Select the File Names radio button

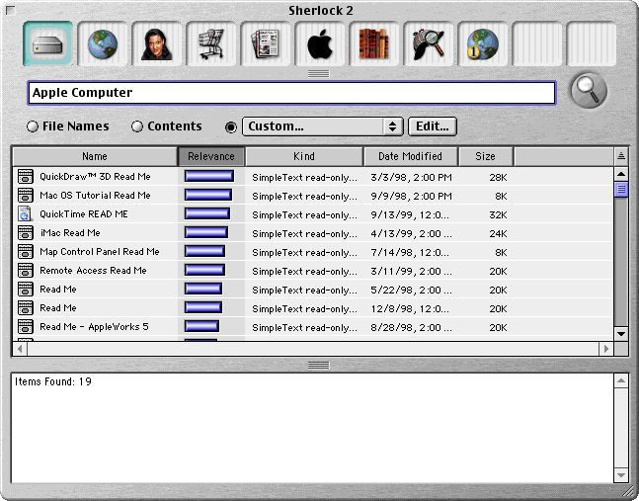click(33, 126)
